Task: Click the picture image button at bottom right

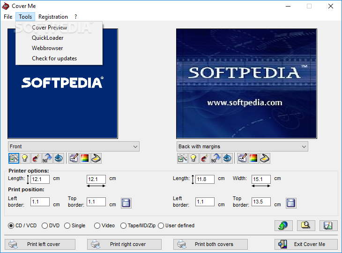Action: (x=328, y=225)
